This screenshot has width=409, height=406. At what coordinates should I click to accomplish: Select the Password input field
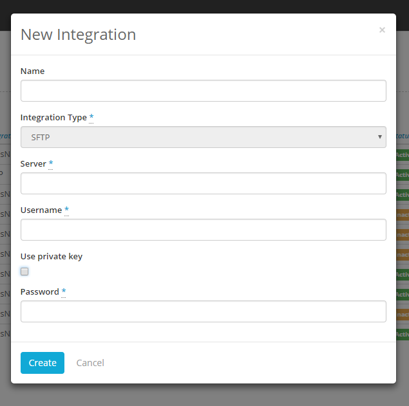point(203,311)
